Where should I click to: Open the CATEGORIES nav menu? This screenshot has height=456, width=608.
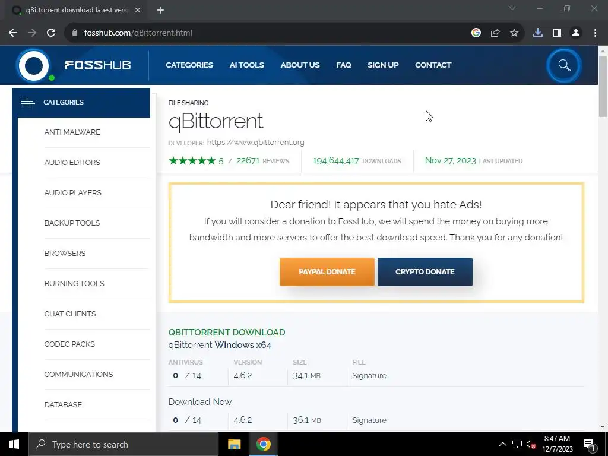(x=189, y=65)
